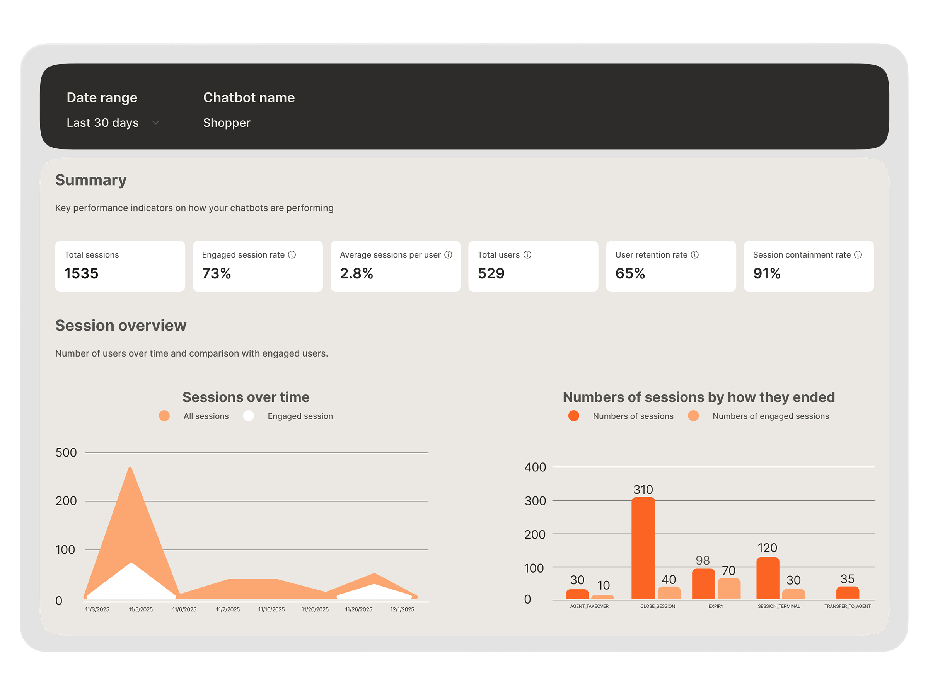Click info icon beside User retention rate
The height and width of the screenshot is (696, 928).
695,255
